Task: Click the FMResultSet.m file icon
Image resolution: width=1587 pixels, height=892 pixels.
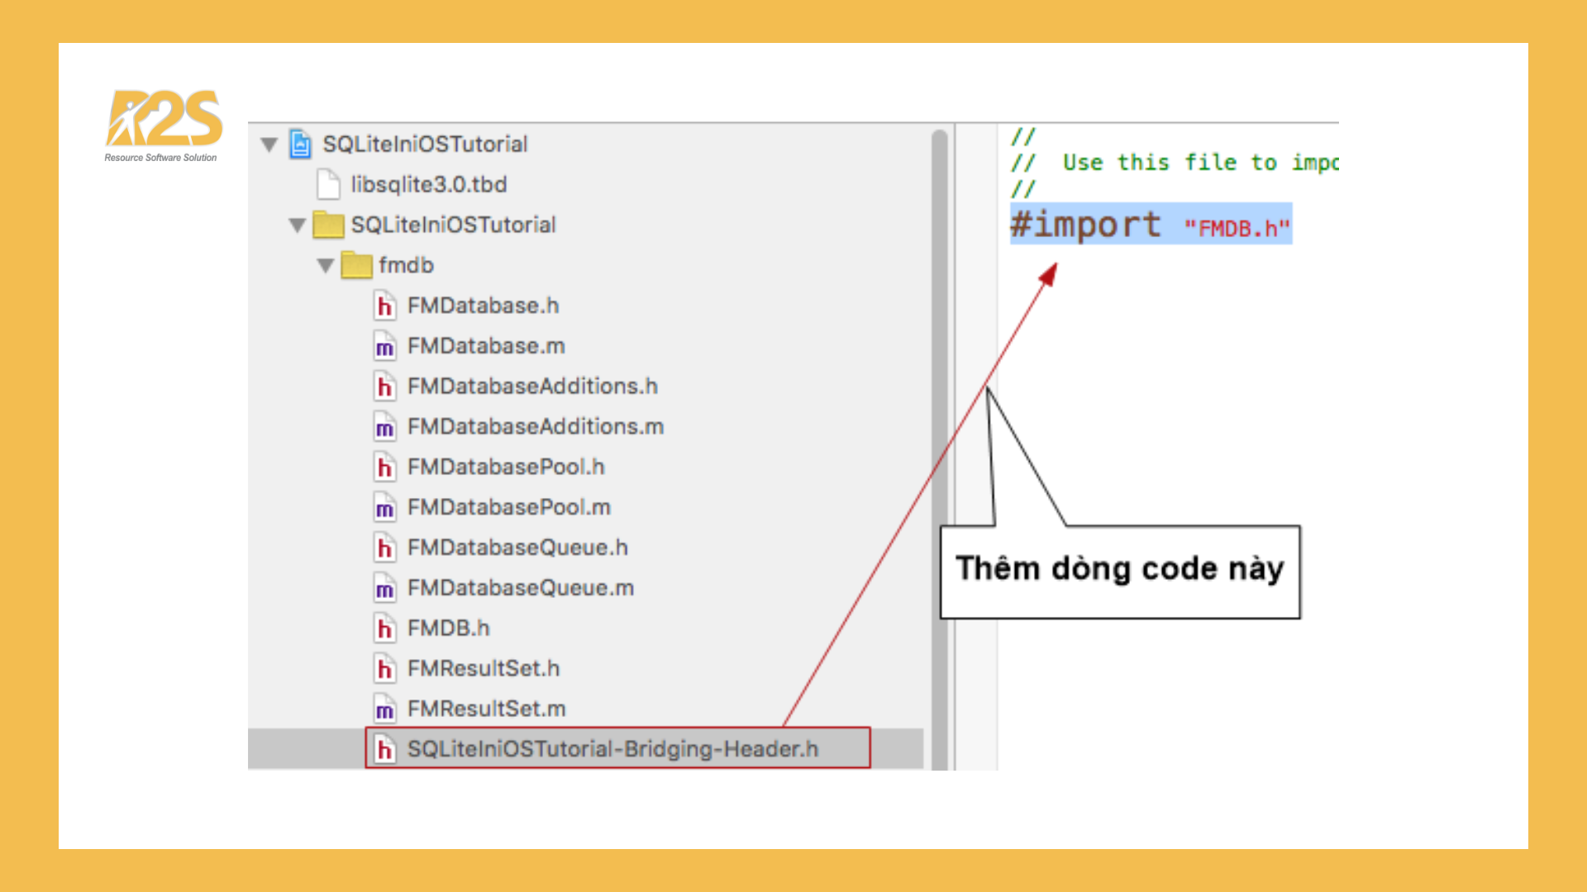Action: tap(384, 709)
